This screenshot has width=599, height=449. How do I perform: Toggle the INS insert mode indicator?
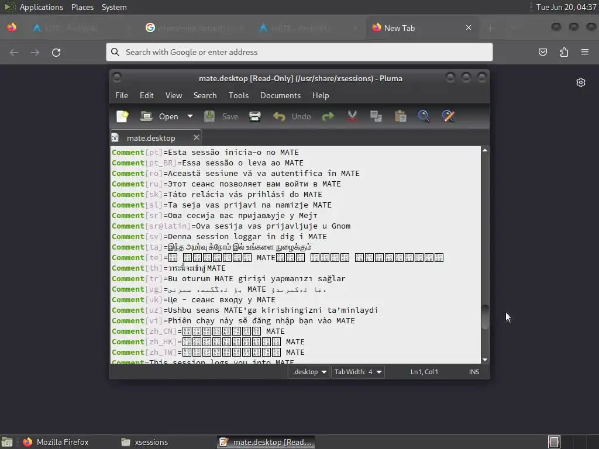[x=474, y=372]
